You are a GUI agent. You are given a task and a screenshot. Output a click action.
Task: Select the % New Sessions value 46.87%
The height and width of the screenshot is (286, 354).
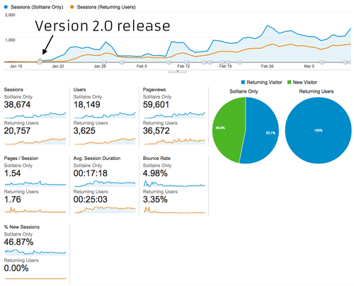coord(18,242)
